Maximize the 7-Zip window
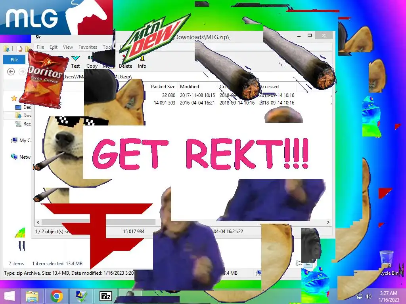 point(309,35)
